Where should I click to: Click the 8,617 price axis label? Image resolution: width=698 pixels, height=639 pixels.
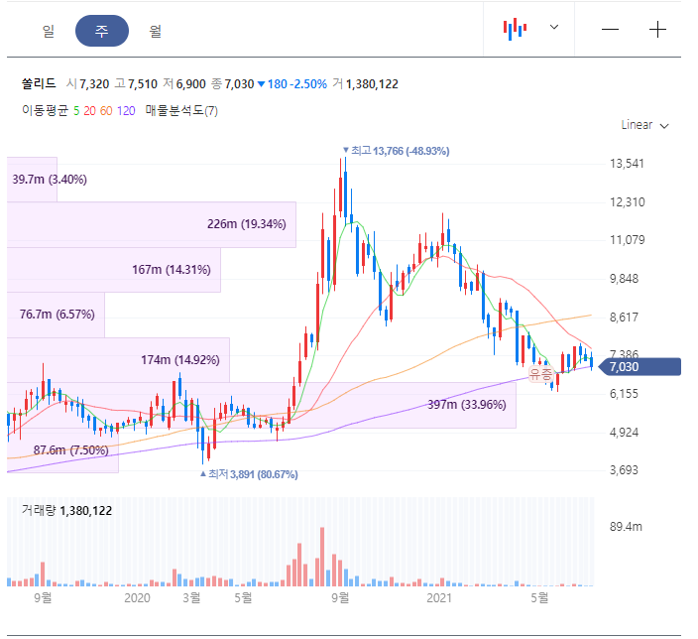(624, 318)
